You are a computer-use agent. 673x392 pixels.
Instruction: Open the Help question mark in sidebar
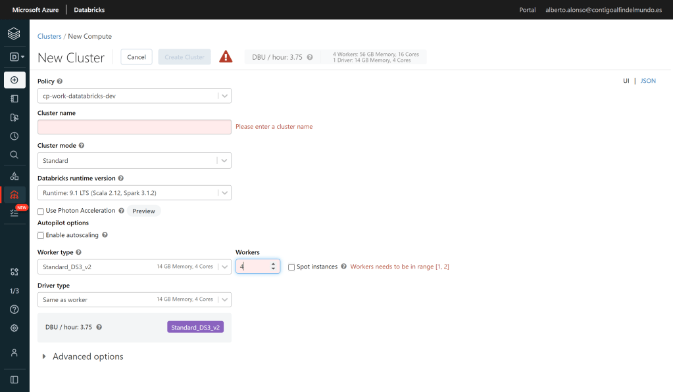[14, 309]
